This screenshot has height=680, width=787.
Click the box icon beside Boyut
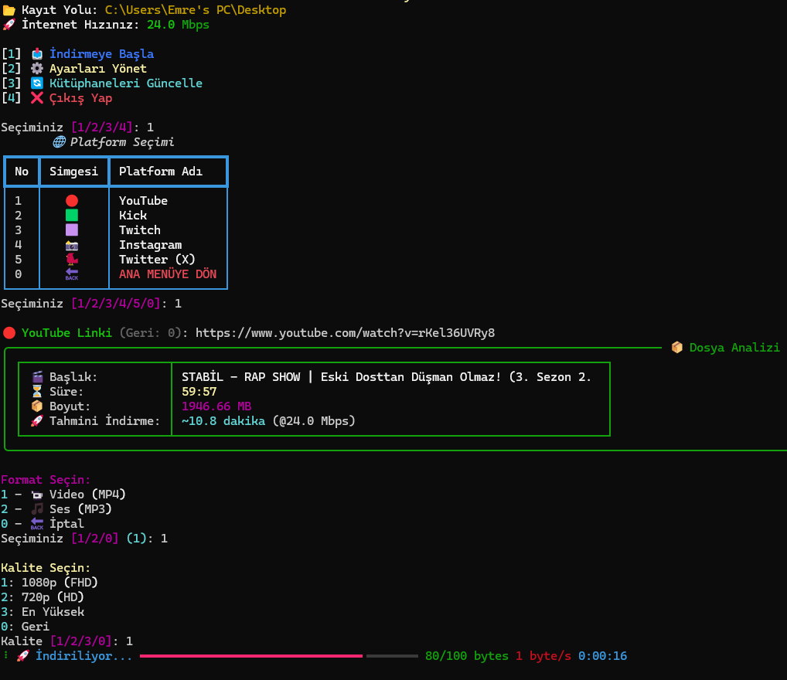(x=37, y=406)
